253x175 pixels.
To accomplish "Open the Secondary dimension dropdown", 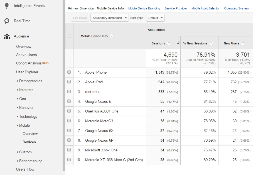I will tap(109, 18).
